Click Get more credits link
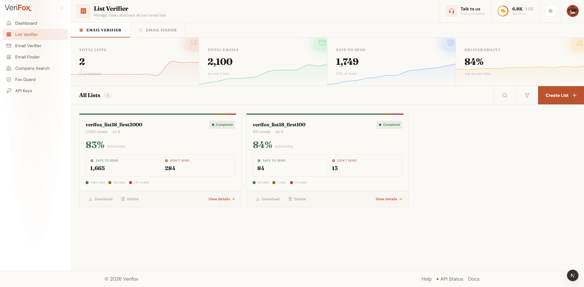Screen dimensions: 584x287 point(519,14)
